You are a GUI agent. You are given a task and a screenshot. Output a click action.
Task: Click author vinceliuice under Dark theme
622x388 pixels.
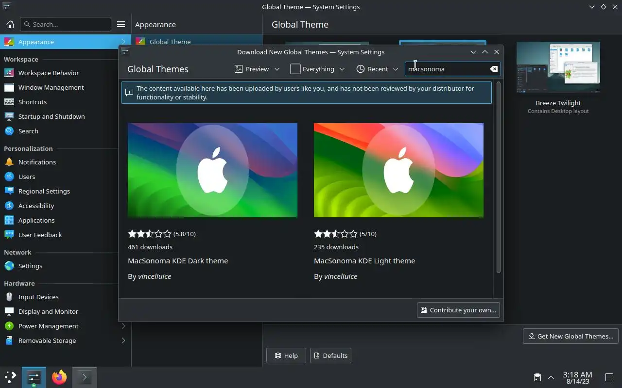[155, 276]
